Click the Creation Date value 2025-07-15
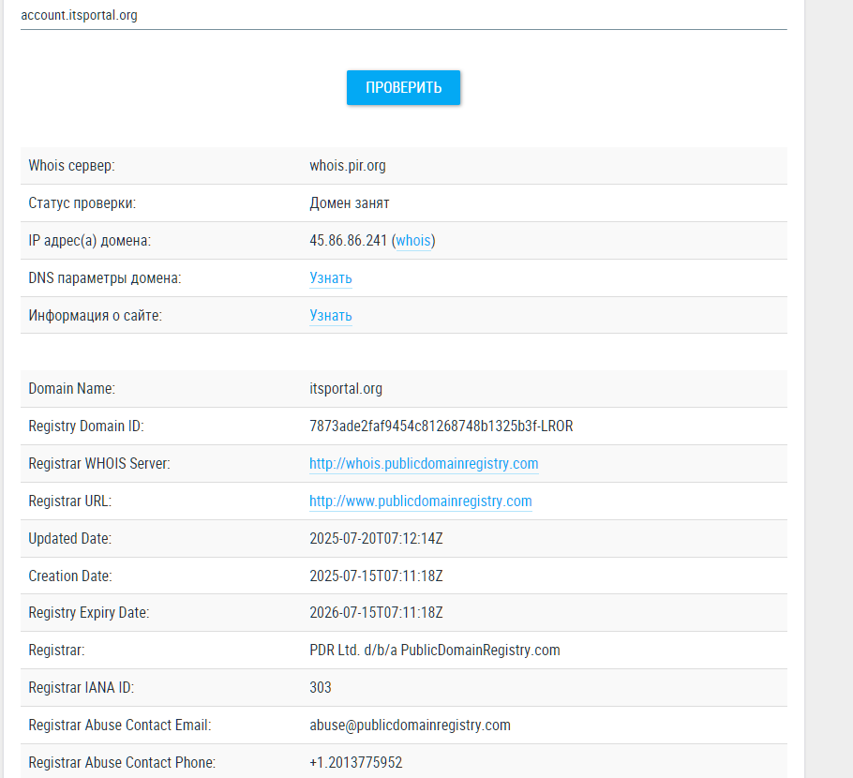 click(376, 576)
